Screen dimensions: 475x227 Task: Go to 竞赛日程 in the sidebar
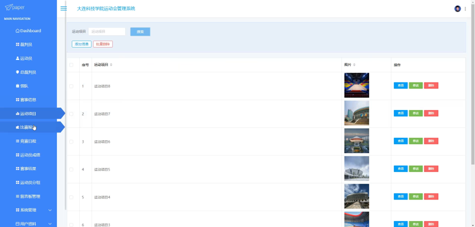click(26, 141)
